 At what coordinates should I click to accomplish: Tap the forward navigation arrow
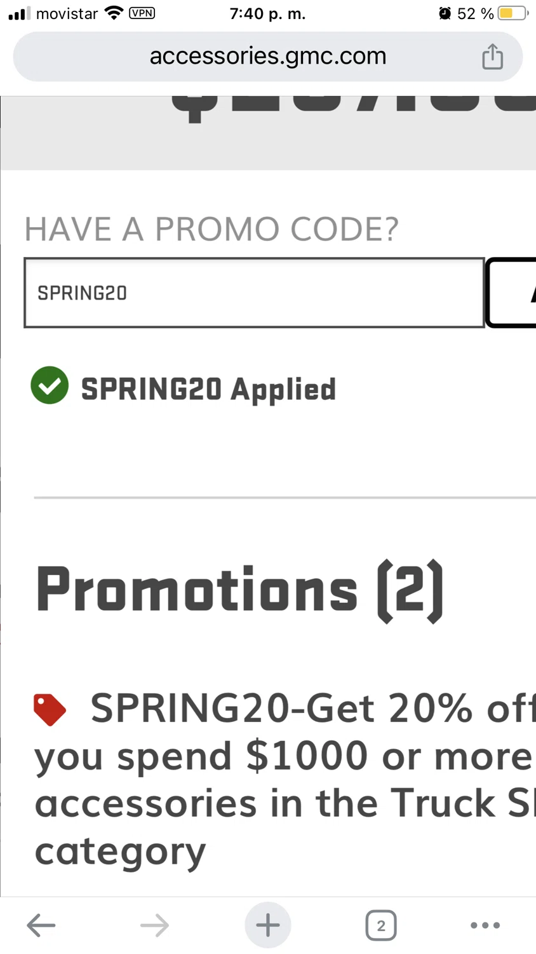[154, 925]
